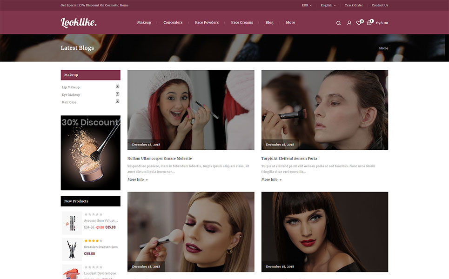Open the Occasion Praesentium product thumbnail
449x279 pixels.
pos(72,249)
